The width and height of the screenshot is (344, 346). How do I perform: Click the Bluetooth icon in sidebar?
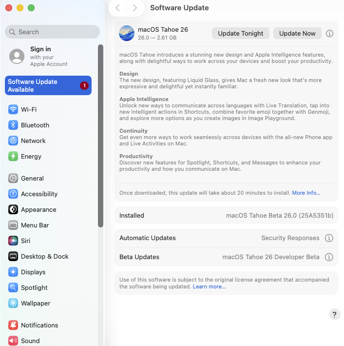coord(13,125)
